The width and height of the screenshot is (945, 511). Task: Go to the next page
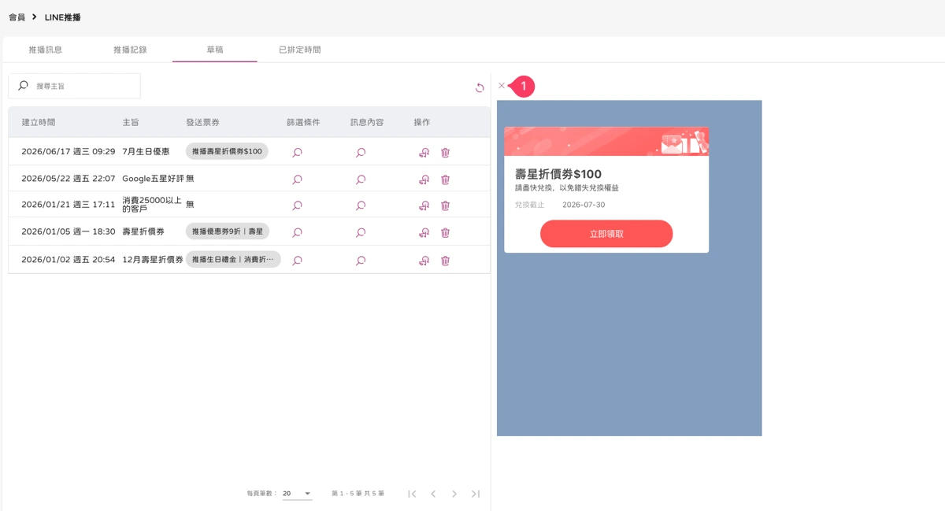click(454, 494)
